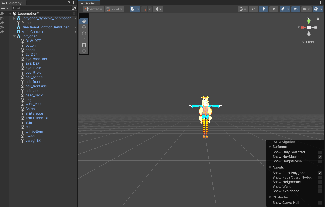Click the add object plus icon

[3, 8]
